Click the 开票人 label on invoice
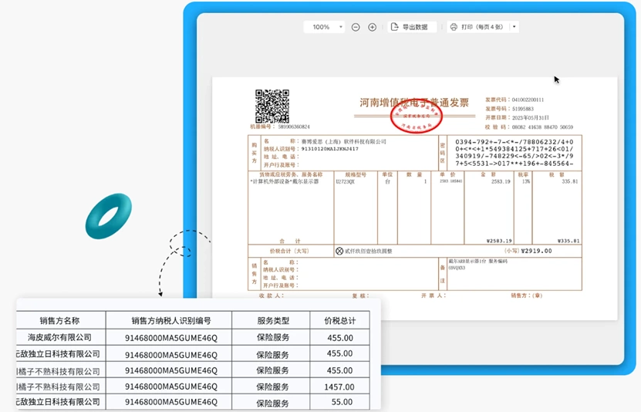 coord(434,295)
